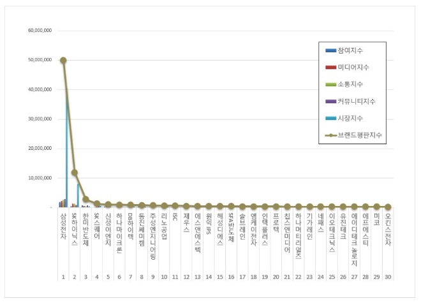Screen dimensions: 421x303
Task: Click the 60,000,000 y-axis label
Action: tap(40, 30)
